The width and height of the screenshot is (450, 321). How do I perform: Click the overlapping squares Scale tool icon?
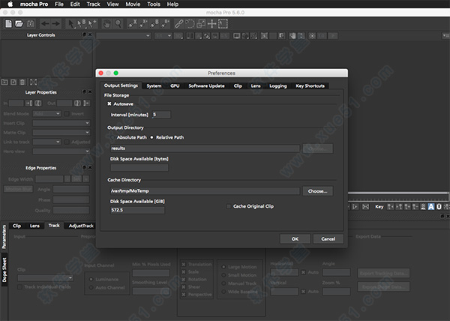pyautogui.click(x=201, y=24)
